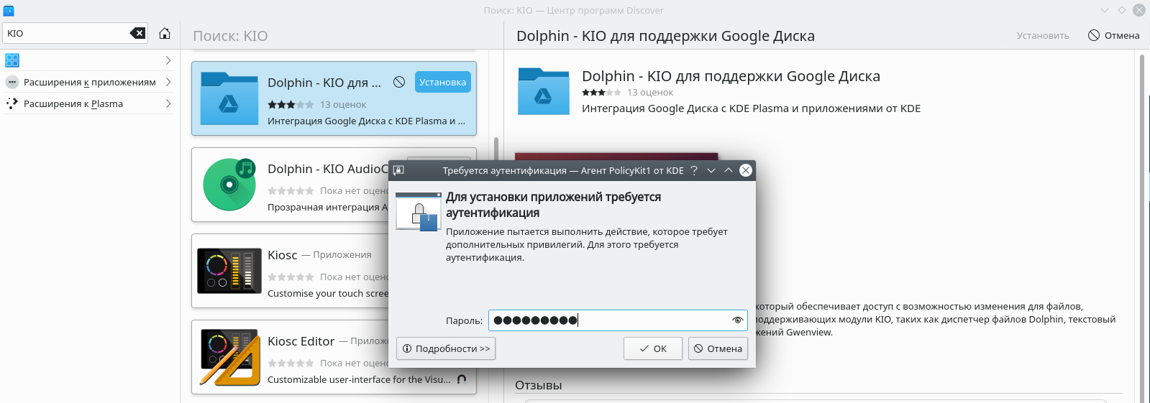This screenshot has height=403, width=1150.
Task: Click the 13 оценок stars on list card
Action: pos(291,105)
